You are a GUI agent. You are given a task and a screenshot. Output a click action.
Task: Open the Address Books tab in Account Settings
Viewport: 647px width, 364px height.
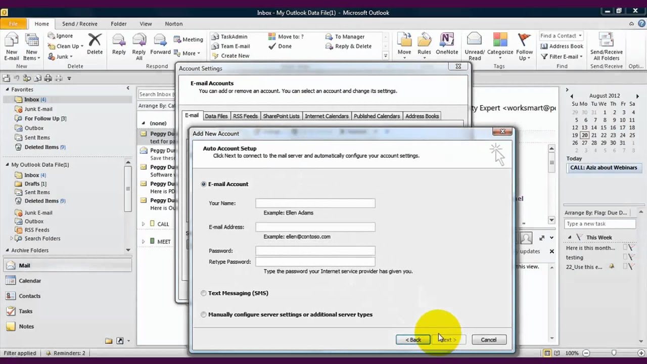tap(422, 116)
